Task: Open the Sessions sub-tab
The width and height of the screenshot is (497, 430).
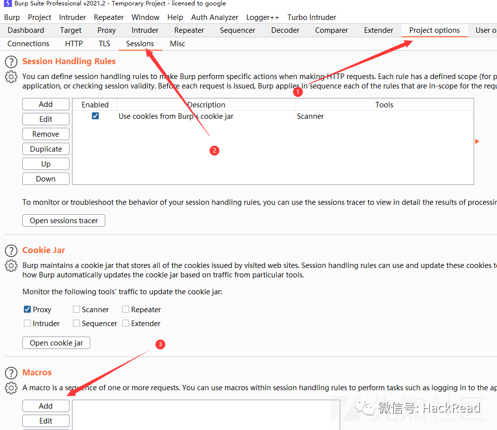Action: coord(140,44)
